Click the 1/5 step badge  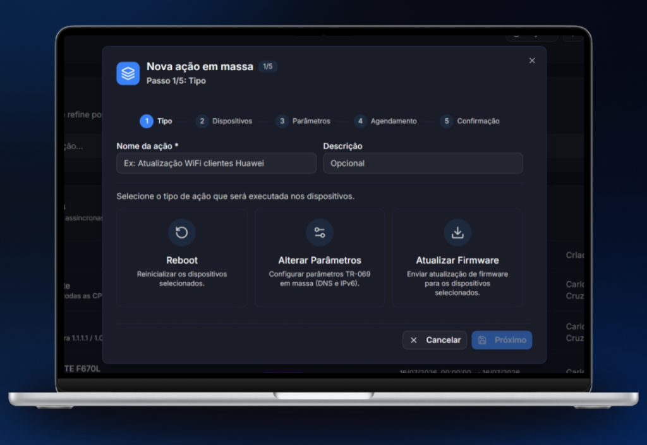click(x=268, y=66)
